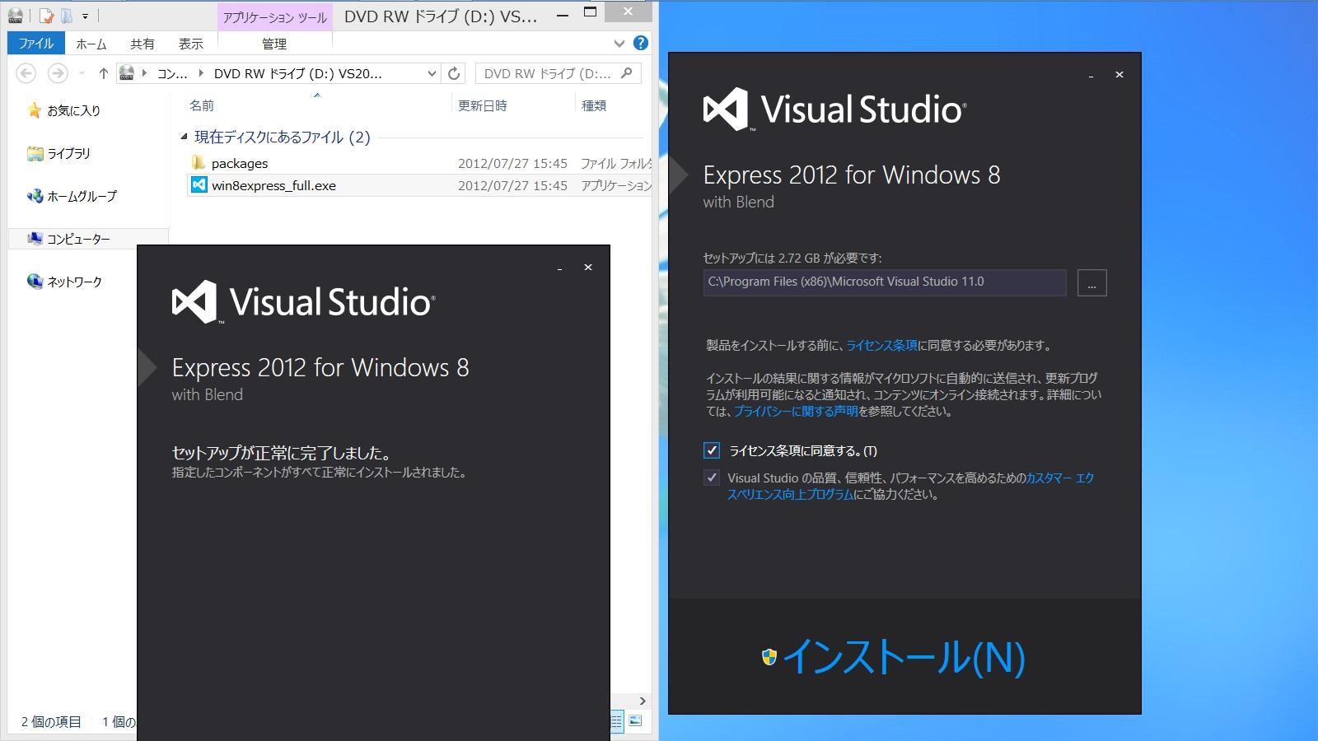Switch to the large thumbnails view icon
Viewport: 1318px width, 741px height.
click(x=635, y=721)
